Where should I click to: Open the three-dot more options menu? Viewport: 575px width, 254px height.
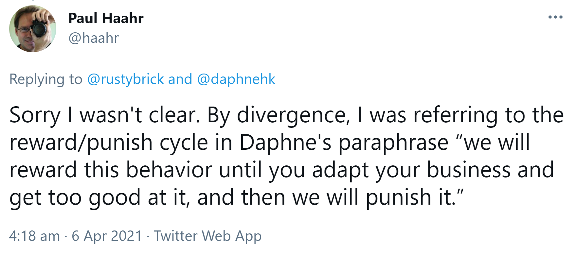[555, 17]
